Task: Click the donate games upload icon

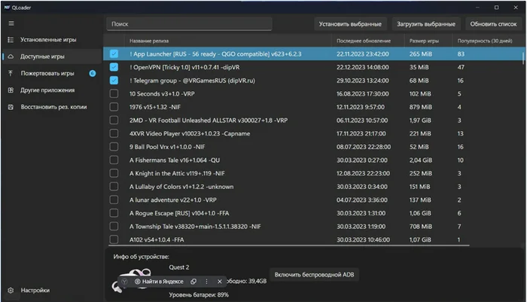Action: pyautogui.click(x=11, y=73)
